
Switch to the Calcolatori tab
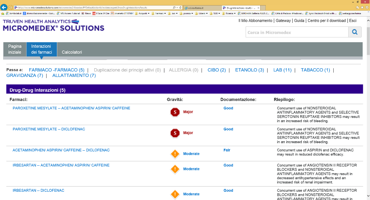tap(72, 52)
